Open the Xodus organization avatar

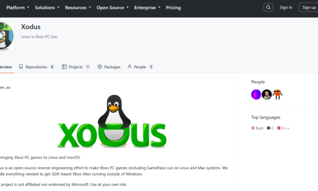pyautogui.click(x=7, y=37)
